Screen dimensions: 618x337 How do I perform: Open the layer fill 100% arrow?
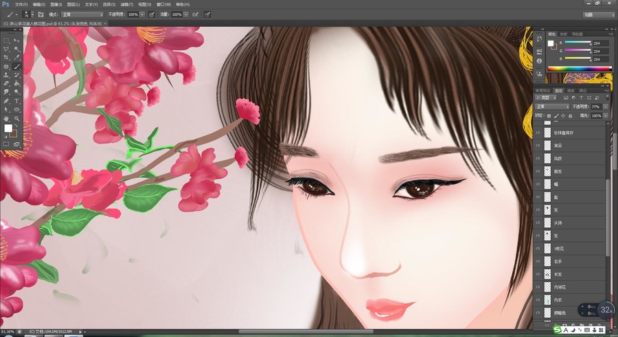click(606, 115)
